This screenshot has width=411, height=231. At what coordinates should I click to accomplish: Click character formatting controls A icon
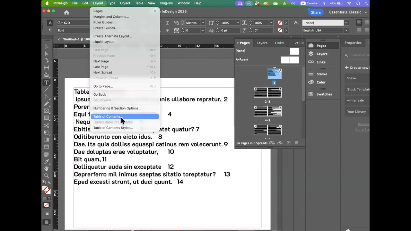50,23
